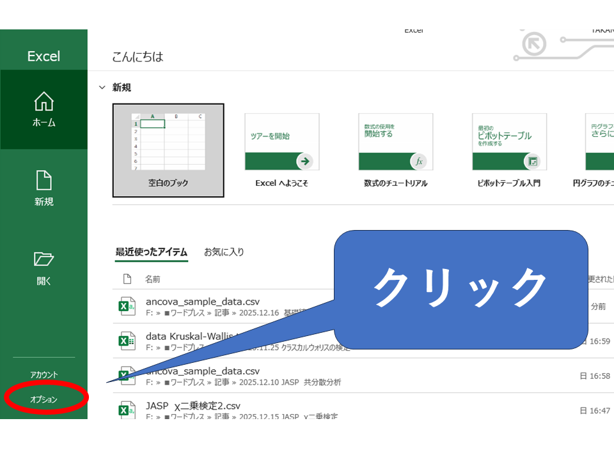Open JASP χ二乗検定2.csv from recent list

click(x=193, y=406)
